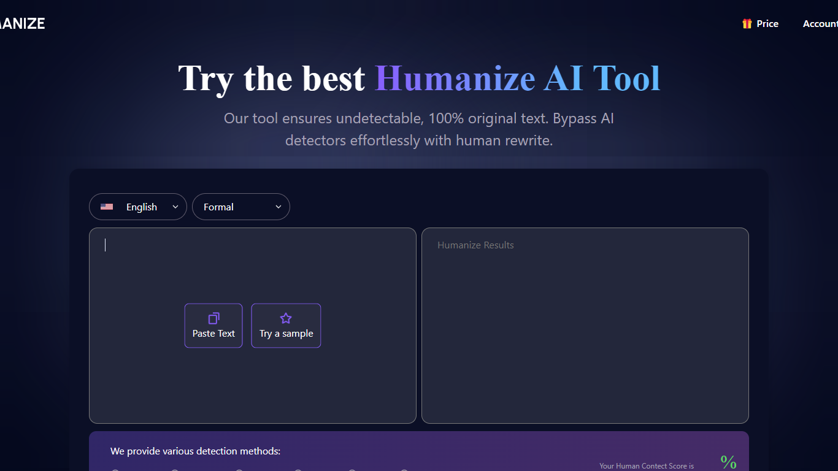
Task: Open the Account menu
Action: pyautogui.click(x=821, y=23)
